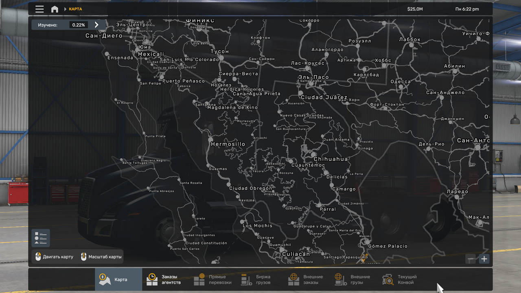The height and width of the screenshot is (293, 521).
Task: Select Сан-Анджело city label
Action: click(445, 92)
